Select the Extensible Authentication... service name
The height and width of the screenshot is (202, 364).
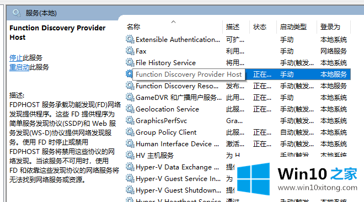pos(178,40)
